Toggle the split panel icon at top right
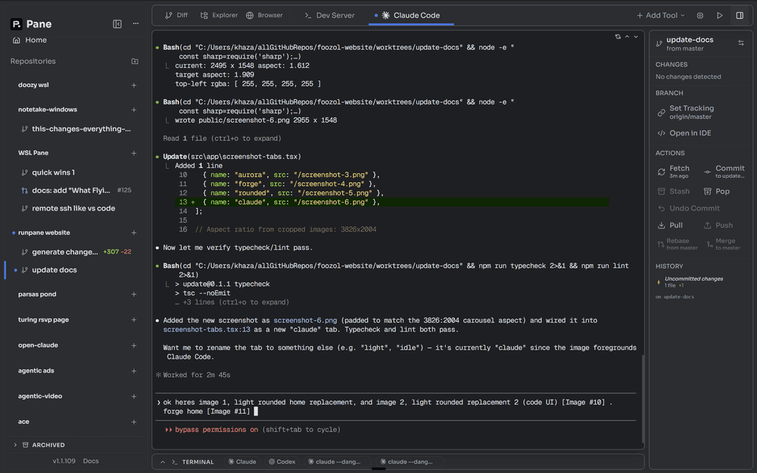The image size is (757, 473). click(740, 14)
